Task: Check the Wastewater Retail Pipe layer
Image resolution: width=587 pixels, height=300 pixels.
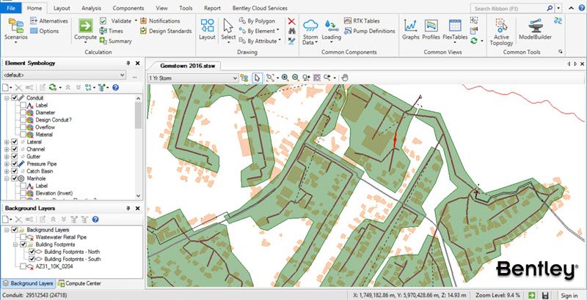Action: 23,237
